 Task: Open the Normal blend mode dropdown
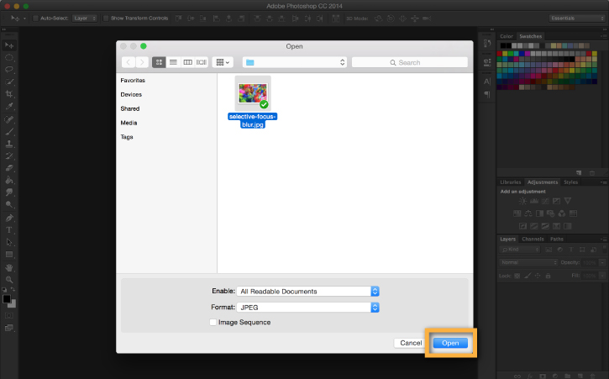(x=528, y=262)
